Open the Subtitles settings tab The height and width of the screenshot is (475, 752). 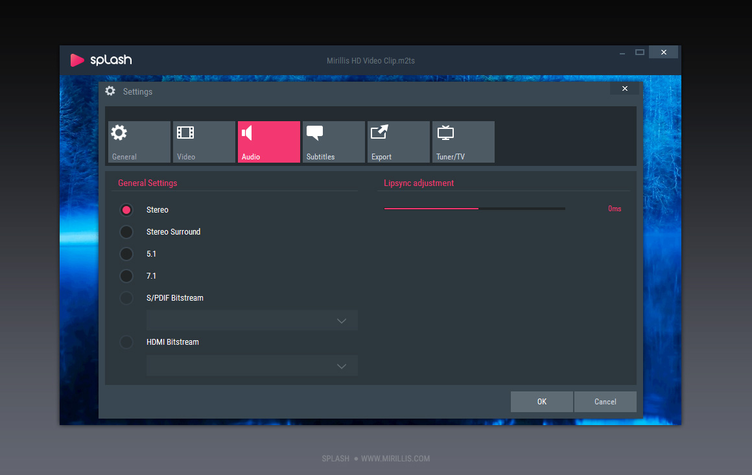(x=334, y=142)
